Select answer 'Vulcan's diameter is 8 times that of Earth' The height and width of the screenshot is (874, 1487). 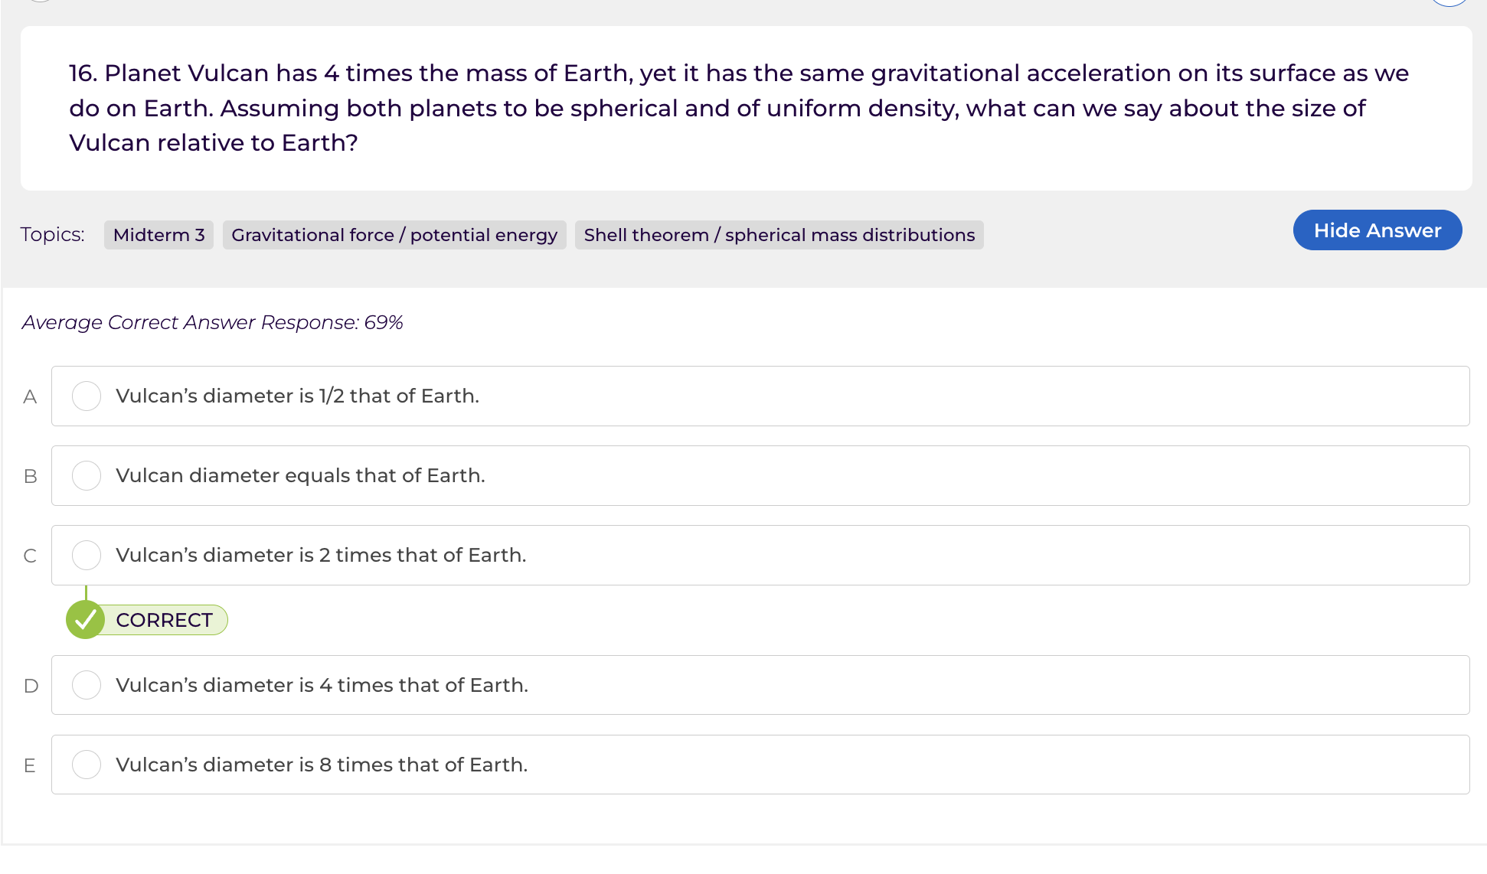click(322, 764)
